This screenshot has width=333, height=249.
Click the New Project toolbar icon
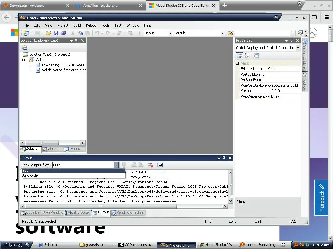[26, 33]
